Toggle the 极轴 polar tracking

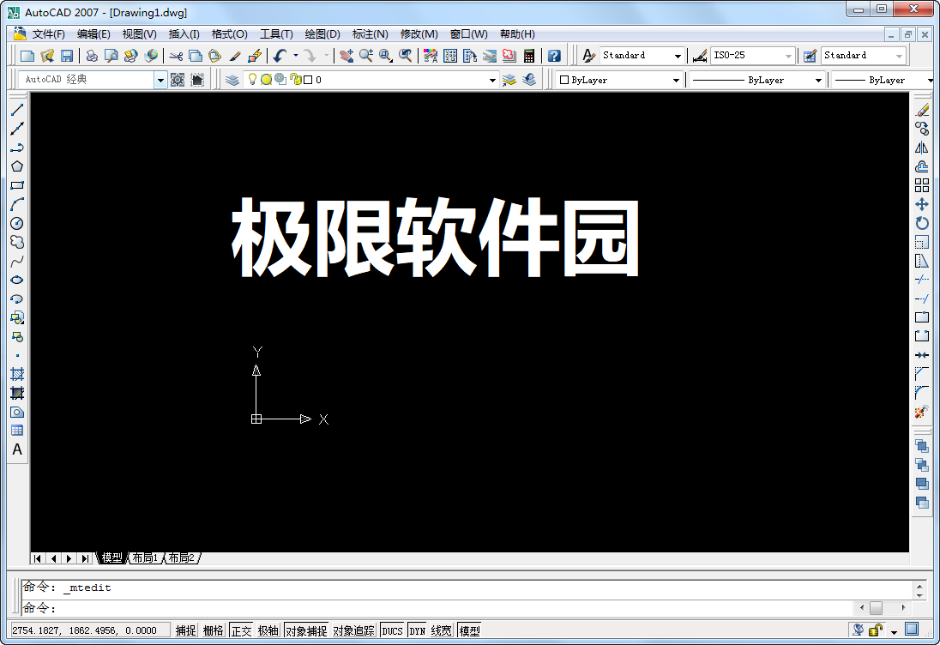[268, 630]
